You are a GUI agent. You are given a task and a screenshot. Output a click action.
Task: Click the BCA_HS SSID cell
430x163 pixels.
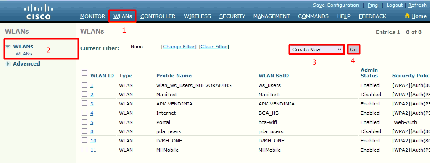click(x=269, y=113)
